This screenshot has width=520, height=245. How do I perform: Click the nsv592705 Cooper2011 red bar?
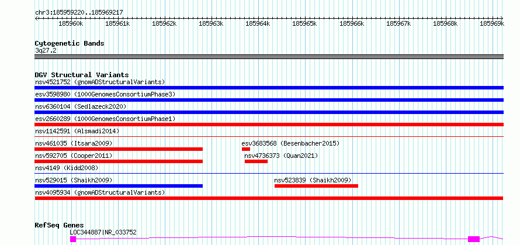pos(119,161)
